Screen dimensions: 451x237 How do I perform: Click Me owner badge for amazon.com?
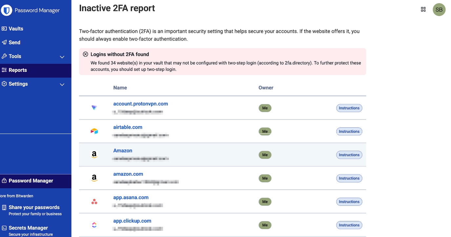[x=265, y=178]
